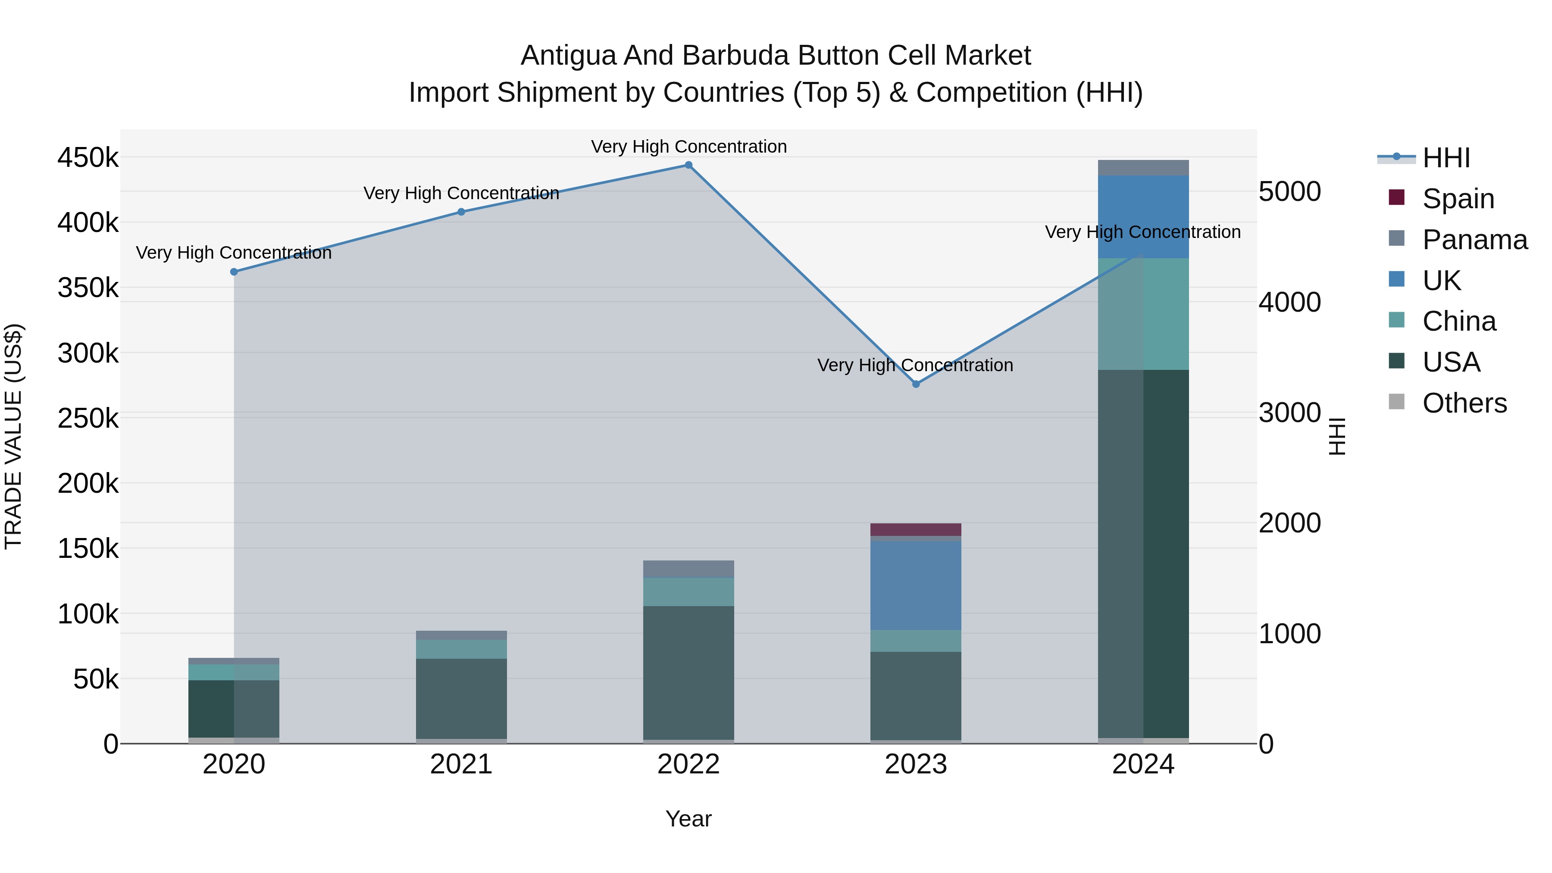Click the 200k y-axis tick label

tap(88, 483)
